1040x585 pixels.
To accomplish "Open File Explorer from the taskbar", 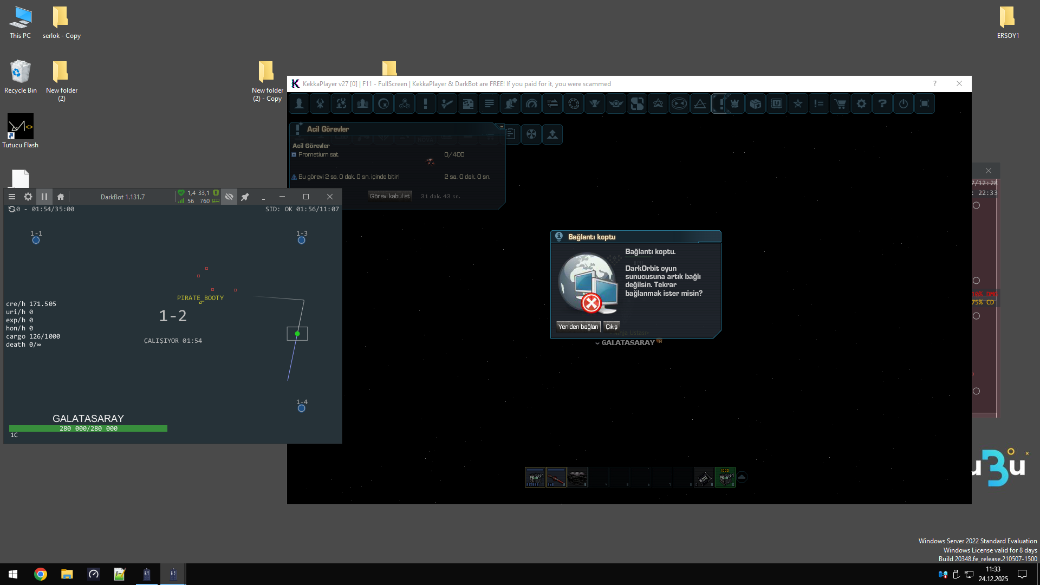I will pos(67,574).
